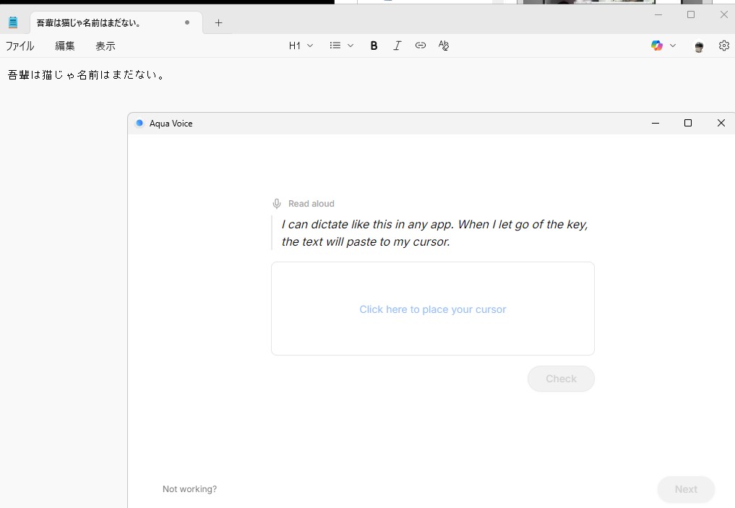
Task: Click the Not working? link
Action: coord(189,489)
